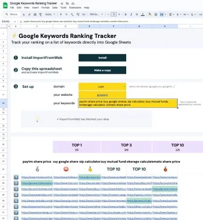Click the font size 12 field
This screenshot has width=203, height=220.
click(114, 14)
